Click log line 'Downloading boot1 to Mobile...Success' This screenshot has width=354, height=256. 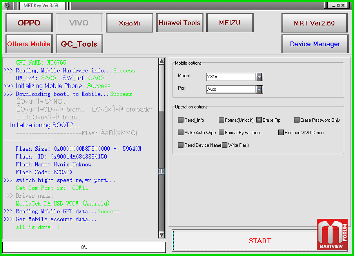coord(68,94)
